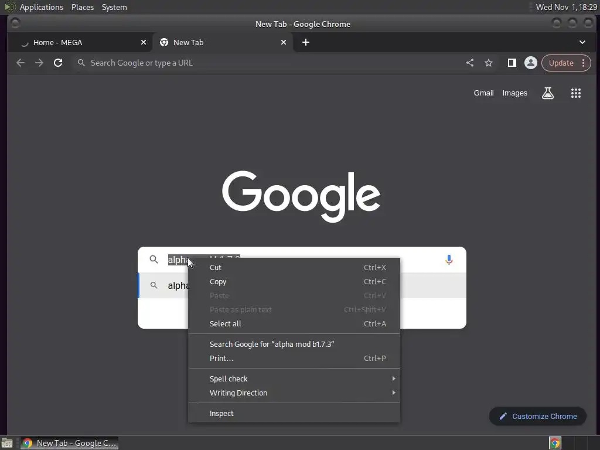The width and height of the screenshot is (600, 450).
Task: Click the address bar search icon
Action: [81, 63]
